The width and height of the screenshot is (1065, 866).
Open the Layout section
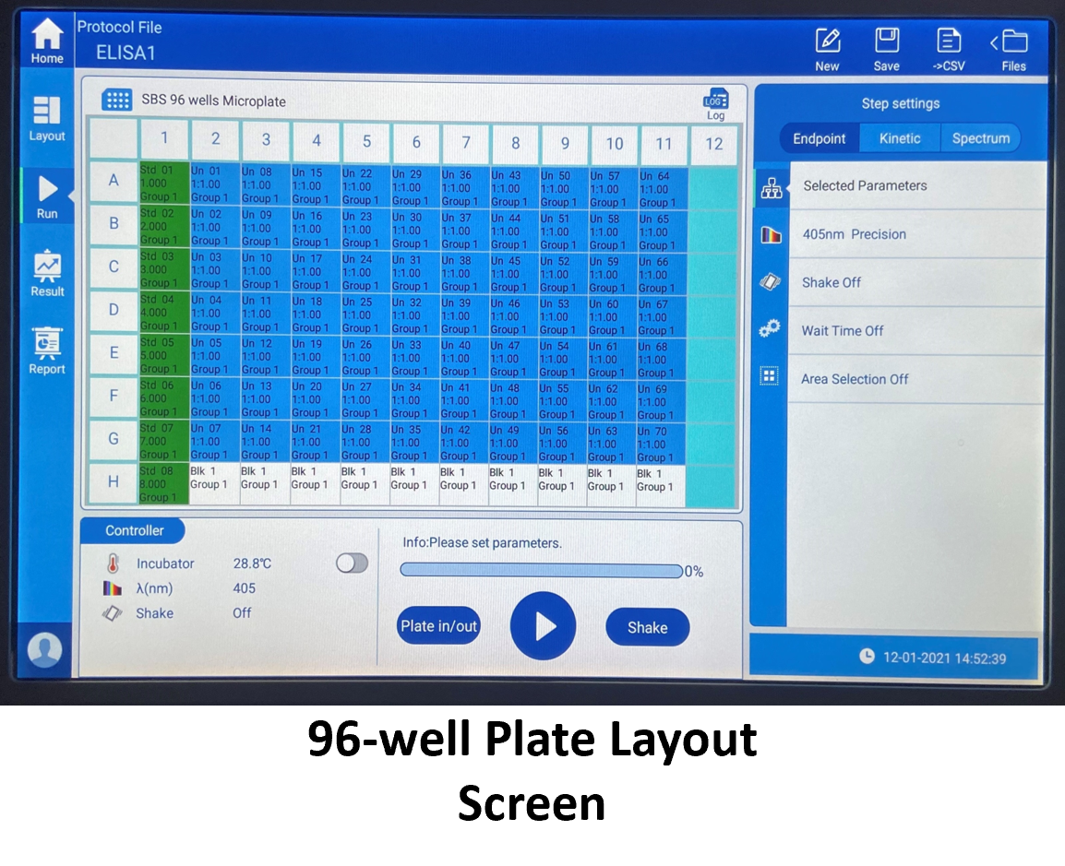[x=47, y=119]
